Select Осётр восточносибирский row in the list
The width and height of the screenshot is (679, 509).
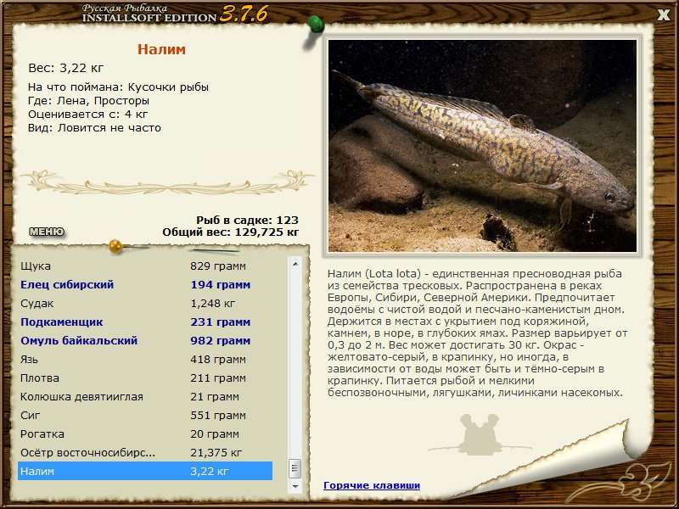[x=145, y=452]
